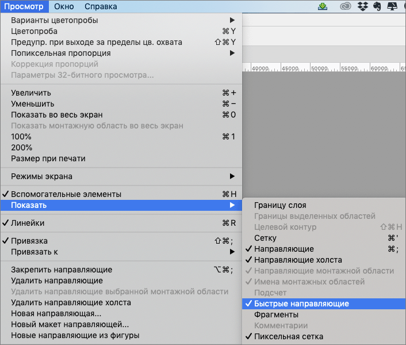Uncheck Быстрые направляющие option
Image resolution: width=406 pixels, height=345 pixels.
(x=324, y=304)
